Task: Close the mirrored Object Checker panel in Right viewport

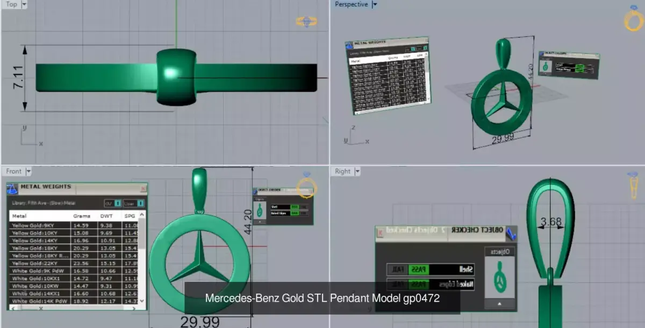Action: (x=380, y=232)
